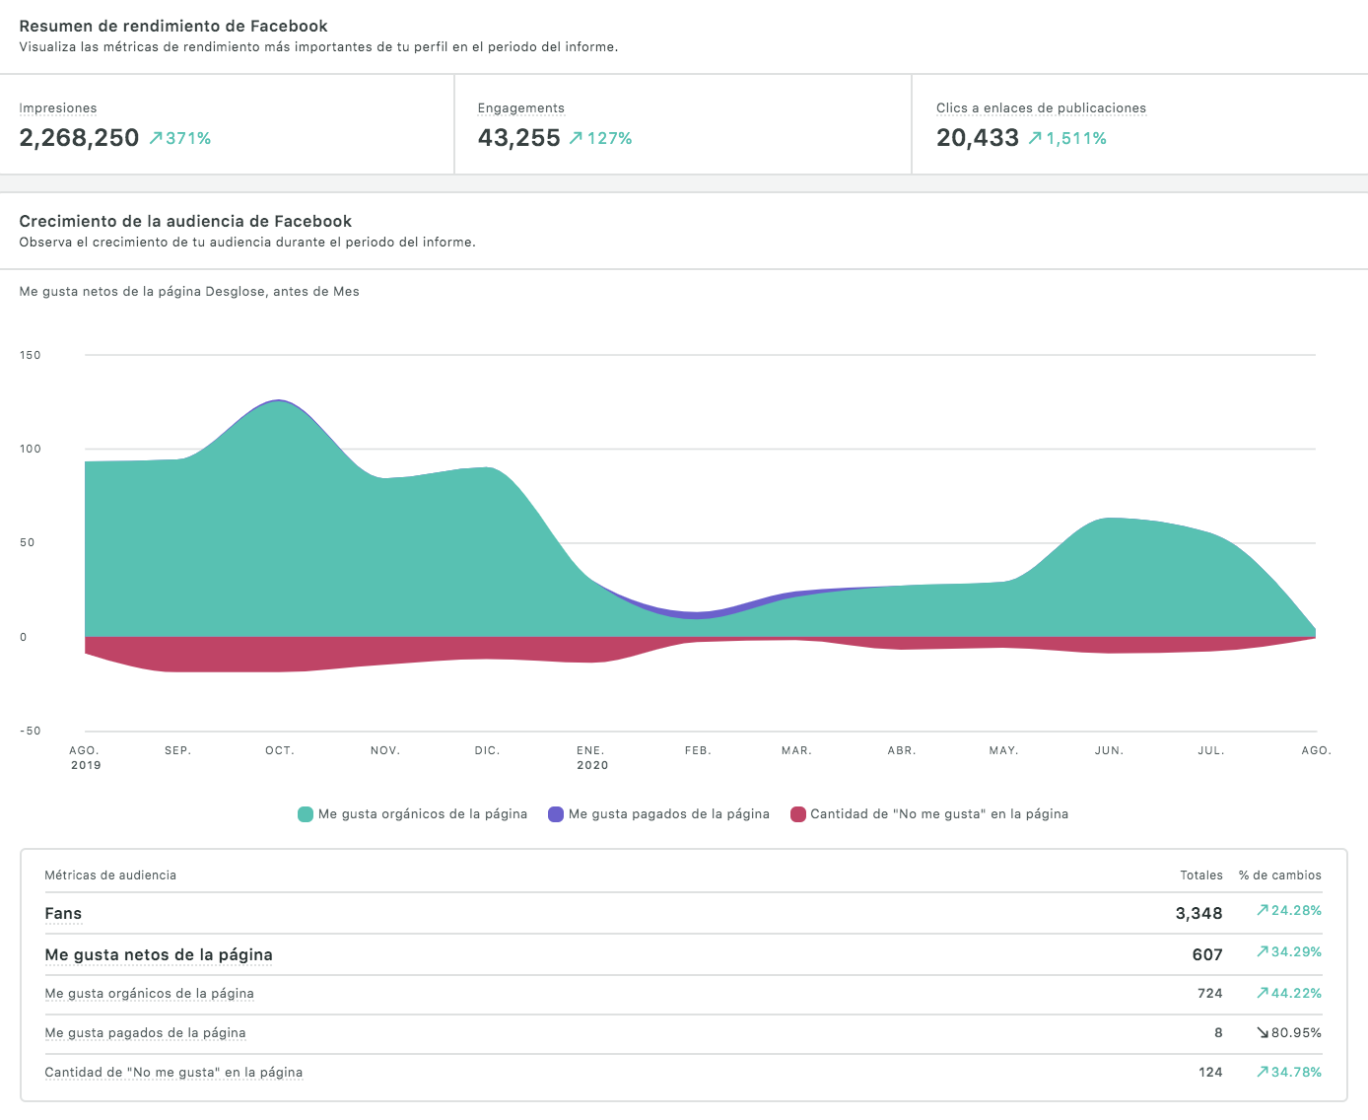The width and height of the screenshot is (1368, 1120).
Task: Click the "JUN." x-axis label
Action: pos(1110,751)
